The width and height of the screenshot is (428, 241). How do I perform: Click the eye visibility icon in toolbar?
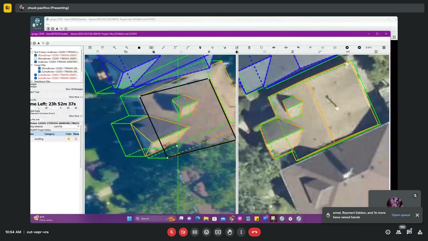274,48
